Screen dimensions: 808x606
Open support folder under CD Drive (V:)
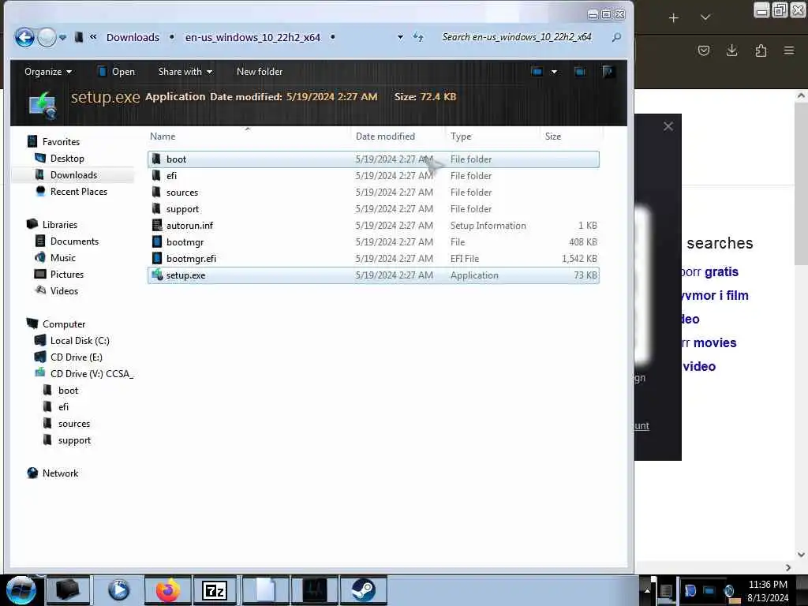74,440
